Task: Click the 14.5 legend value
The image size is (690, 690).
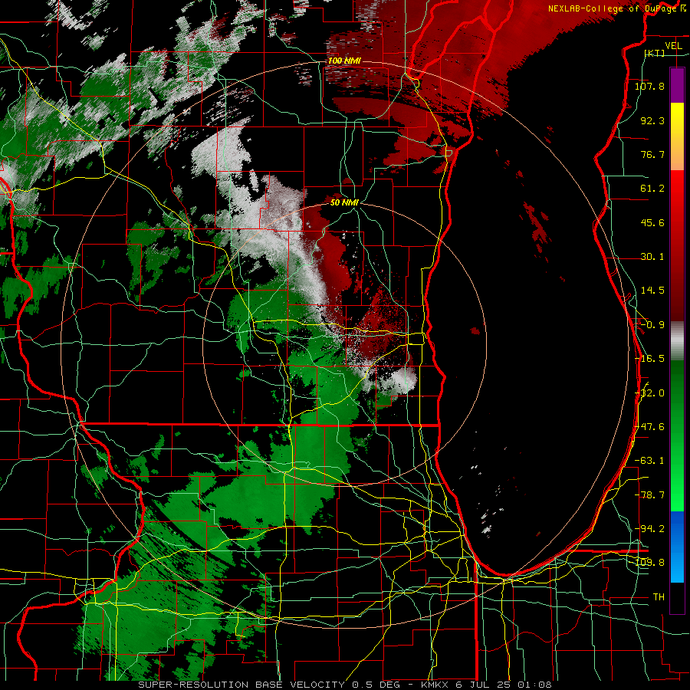Action: pyautogui.click(x=652, y=291)
